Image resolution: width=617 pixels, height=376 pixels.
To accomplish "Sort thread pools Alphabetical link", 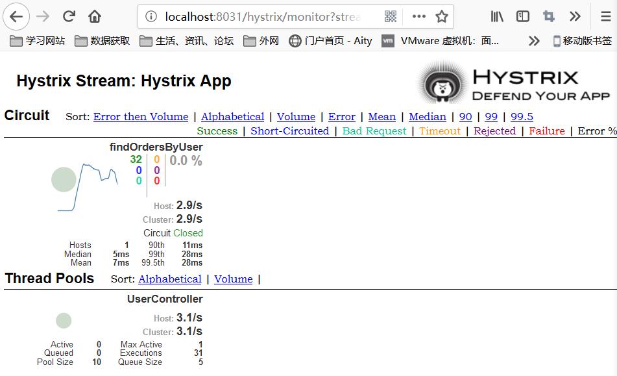I will 169,279.
